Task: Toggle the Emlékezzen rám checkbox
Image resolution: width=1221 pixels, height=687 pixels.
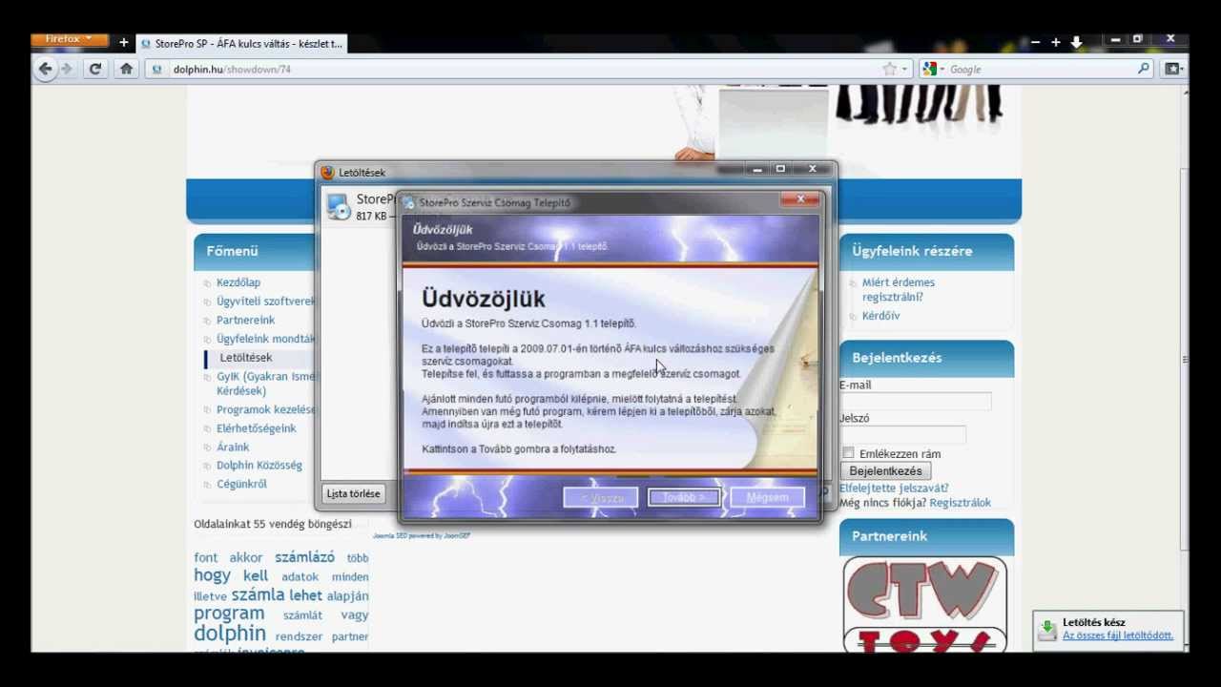Action: (x=848, y=453)
